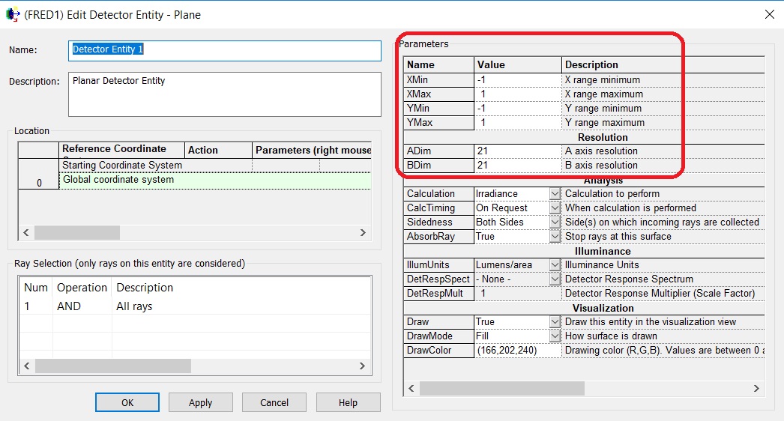The width and height of the screenshot is (784, 421).
Task: Open the CalcTiming dropdown showing On Request
Action: tap(555, 208)
